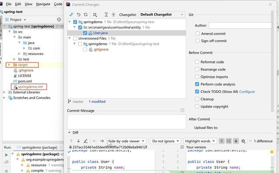Viewport: 279px width, 173px height.
Task: Rerun the springdemo package build
Action: point(6,155)
